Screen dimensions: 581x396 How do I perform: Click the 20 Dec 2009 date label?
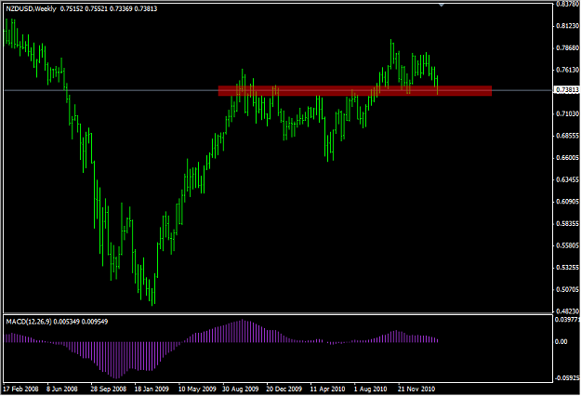pyautogui.click(x=284, y=389)
